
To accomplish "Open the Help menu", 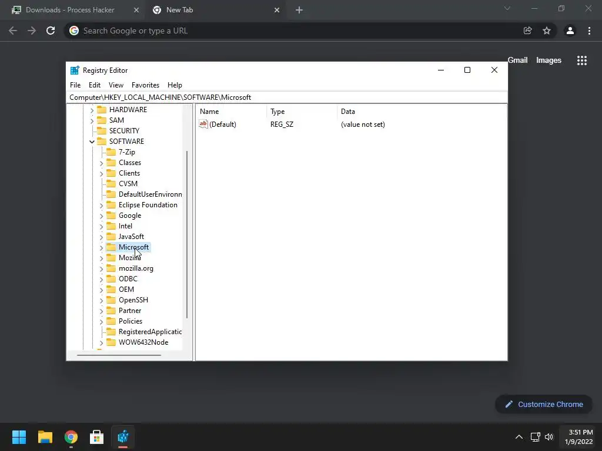I will pyautogui.click(x=175, y=85).
